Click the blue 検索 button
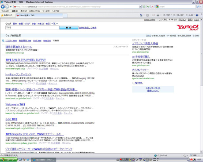203x162 pixels. click(69, 28)
